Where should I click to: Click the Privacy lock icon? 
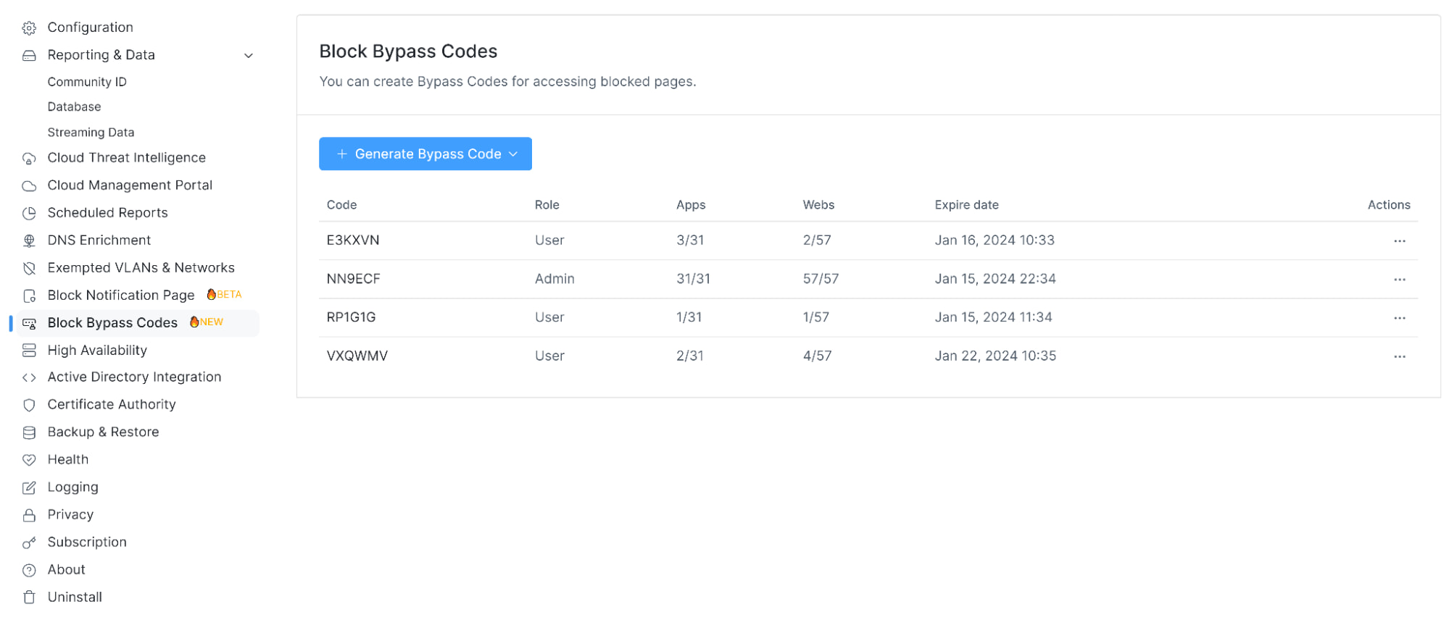click(29, 516)
